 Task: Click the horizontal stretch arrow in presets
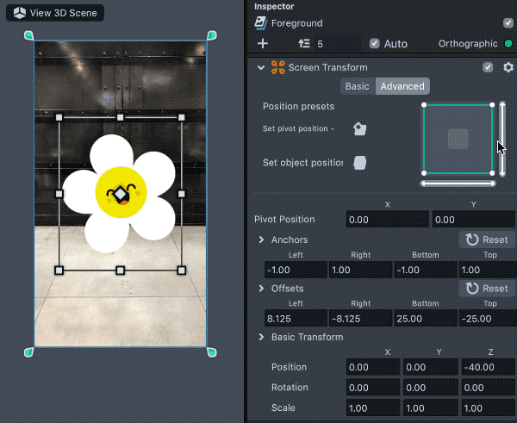[458, 183]
